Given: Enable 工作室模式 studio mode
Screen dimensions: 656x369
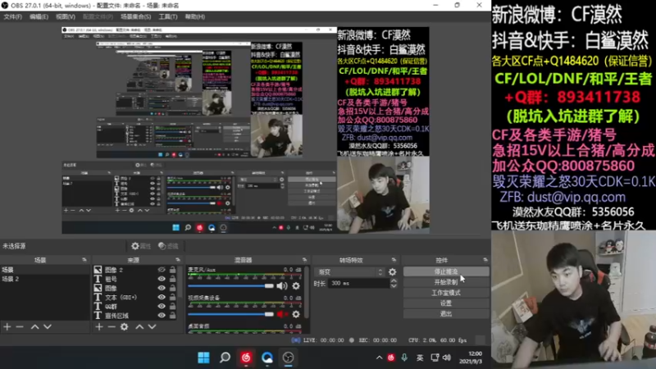Looking at the screenshot, I should click(x=446, y=293).
